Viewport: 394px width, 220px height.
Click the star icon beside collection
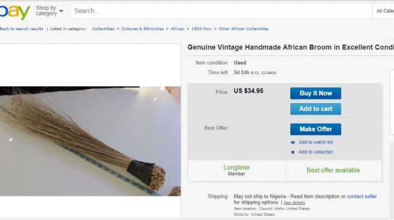point(293,152)
